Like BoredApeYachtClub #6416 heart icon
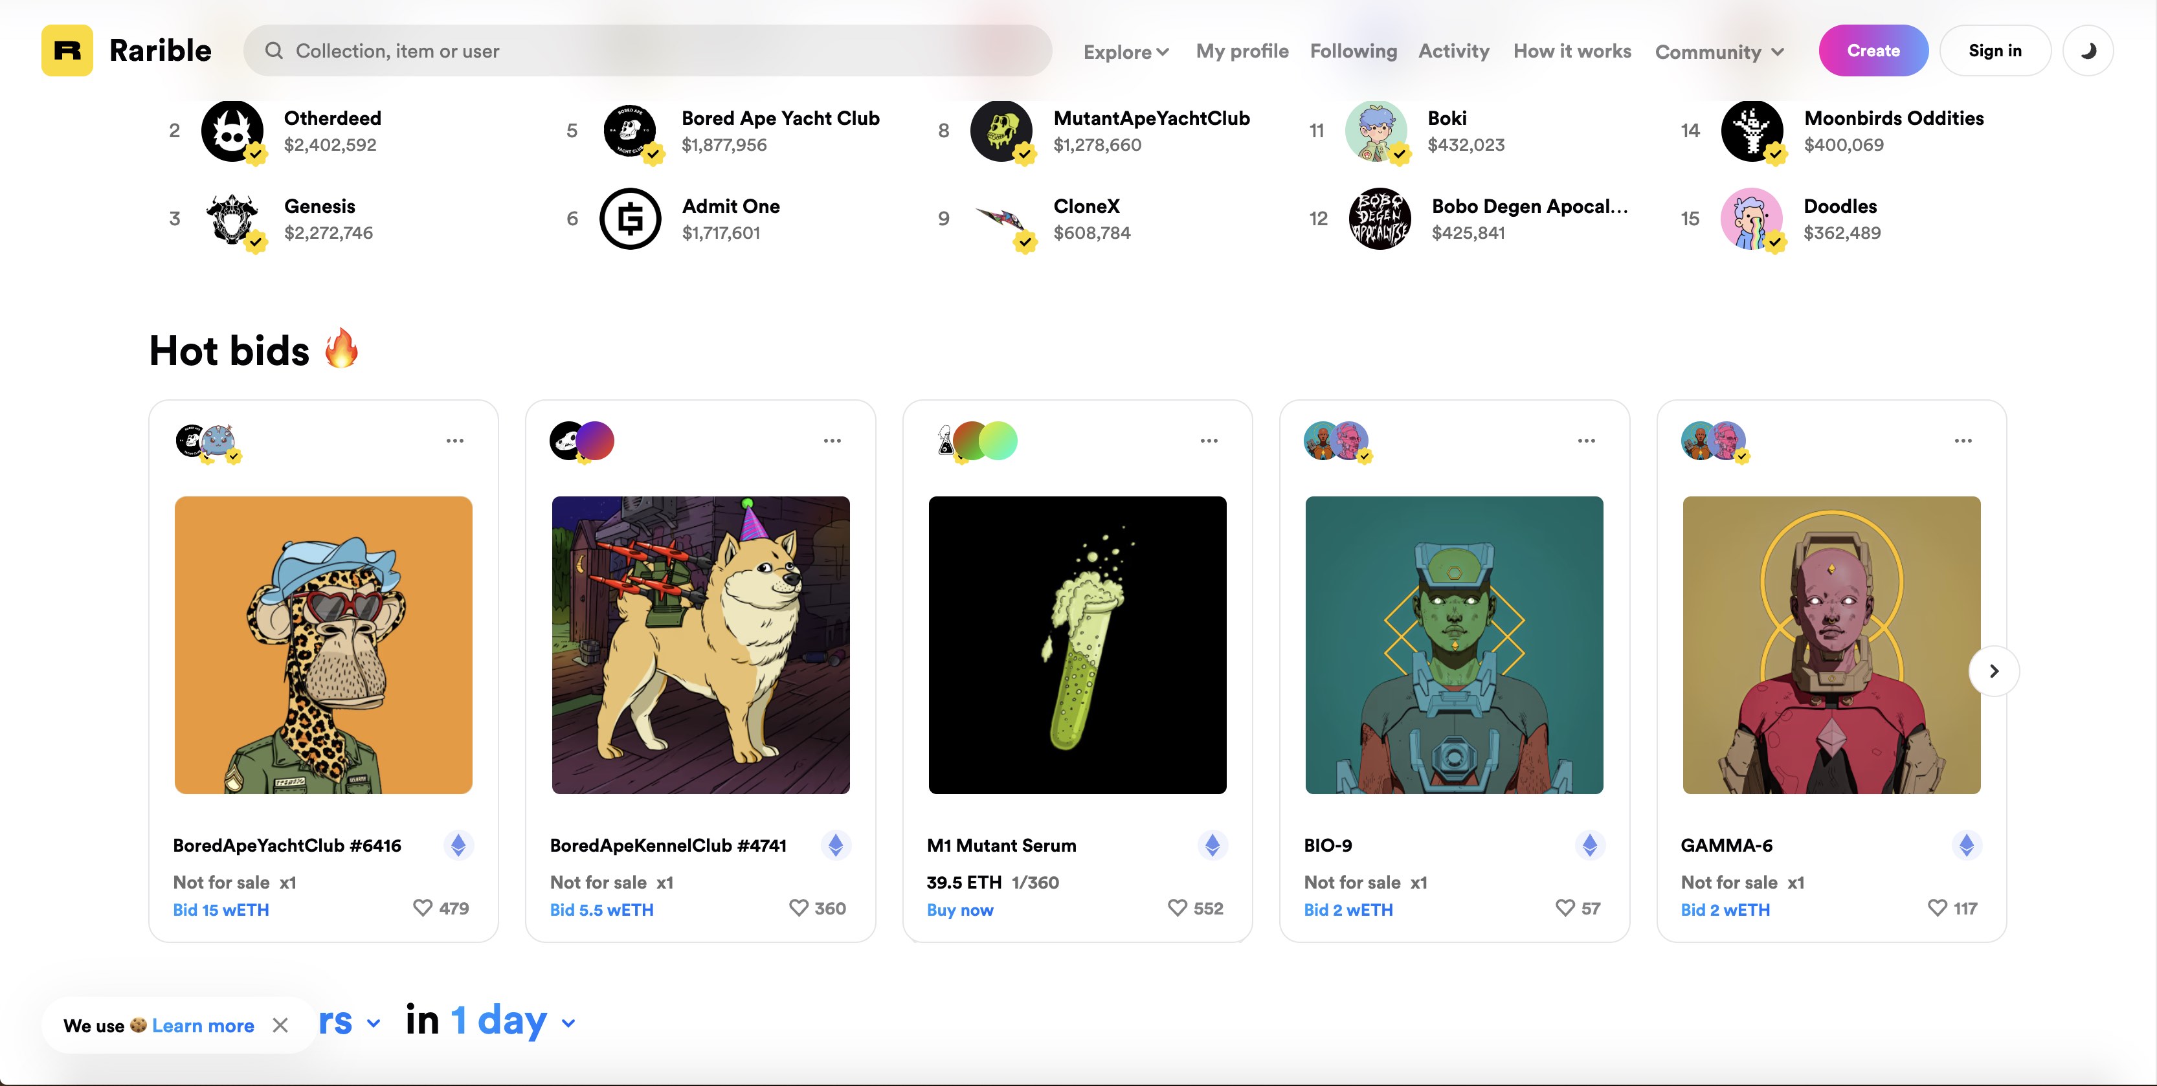The width and height of the screenshot is (2157, 1086). 423,907
